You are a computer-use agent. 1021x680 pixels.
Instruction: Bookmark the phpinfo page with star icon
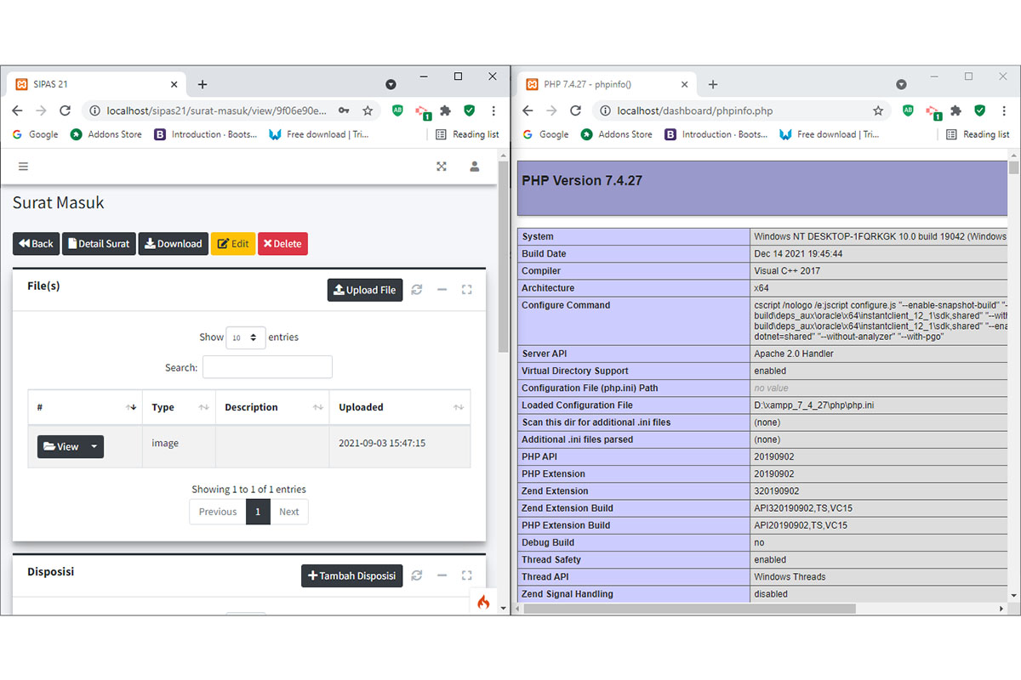coord(878,110)
